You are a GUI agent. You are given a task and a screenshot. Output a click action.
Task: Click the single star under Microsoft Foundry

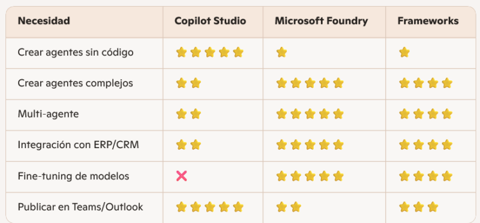tap(281, 52)
